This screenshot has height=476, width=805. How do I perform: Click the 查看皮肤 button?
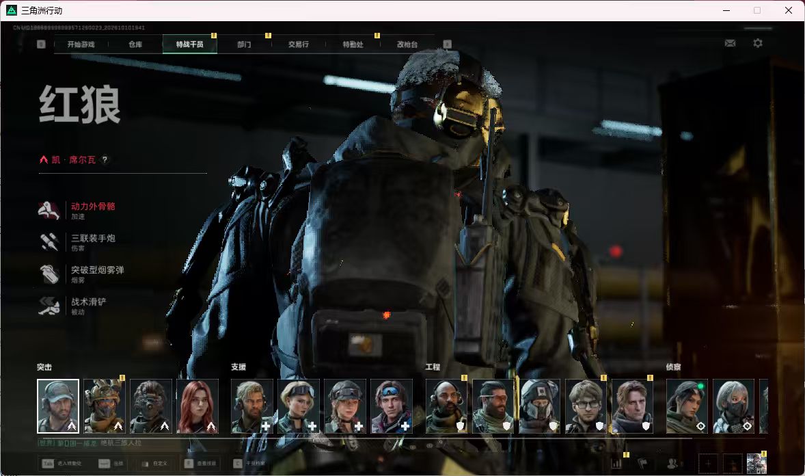(x=200, y=464)
